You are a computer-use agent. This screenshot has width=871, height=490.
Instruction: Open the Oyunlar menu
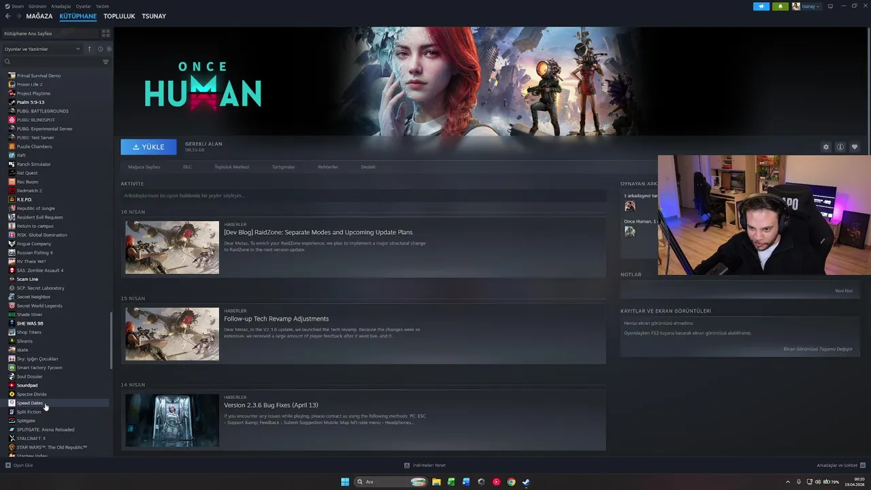83,6
